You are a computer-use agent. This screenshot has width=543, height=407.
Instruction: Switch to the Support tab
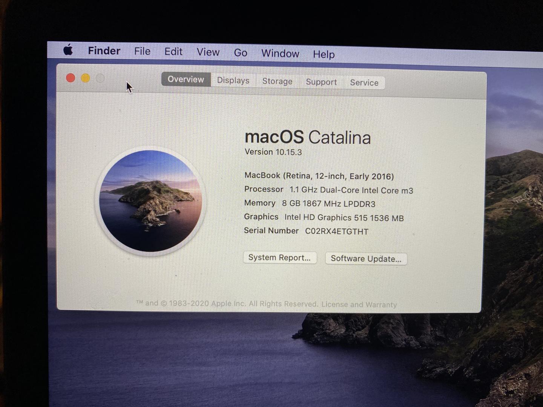(x=321, y=82)
